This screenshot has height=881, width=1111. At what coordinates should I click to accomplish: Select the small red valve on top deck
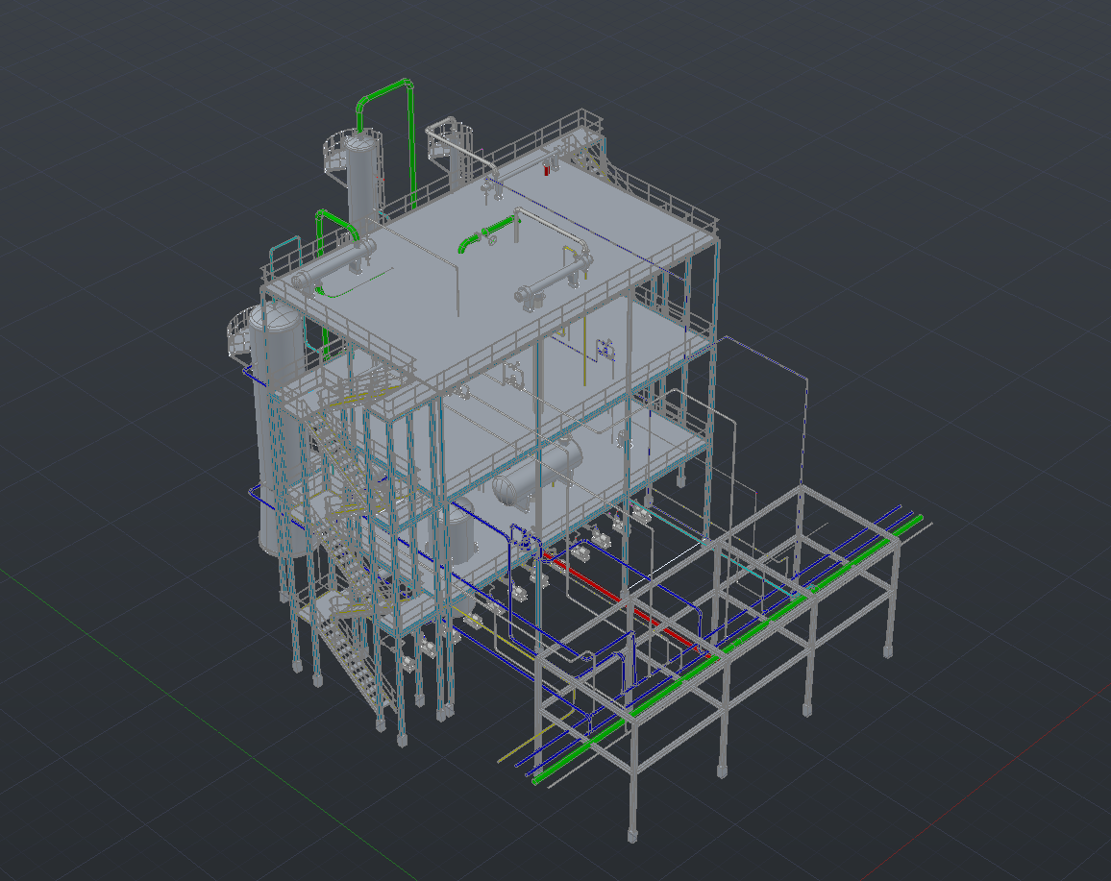[546, 169]
